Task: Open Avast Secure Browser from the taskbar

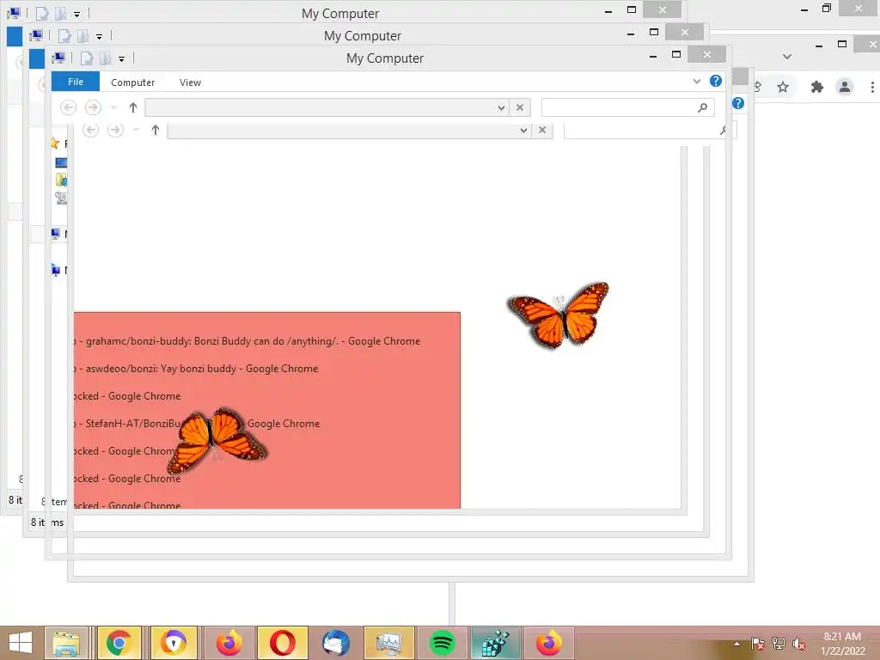Action: [174, 643]
